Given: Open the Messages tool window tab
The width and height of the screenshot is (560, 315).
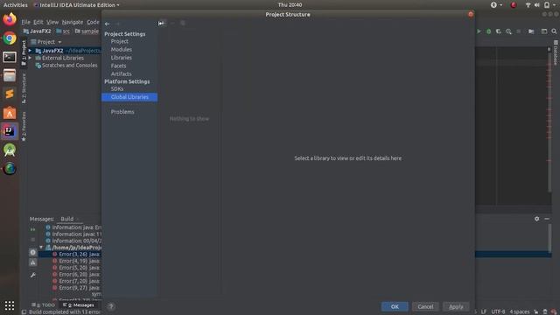Looking at the screenshot, I should click(78, 305).
